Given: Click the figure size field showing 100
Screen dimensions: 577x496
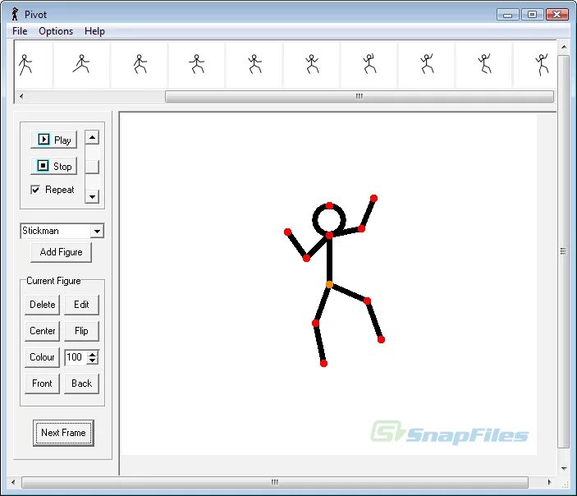Looking at the screenshot, I should point(76,357).
